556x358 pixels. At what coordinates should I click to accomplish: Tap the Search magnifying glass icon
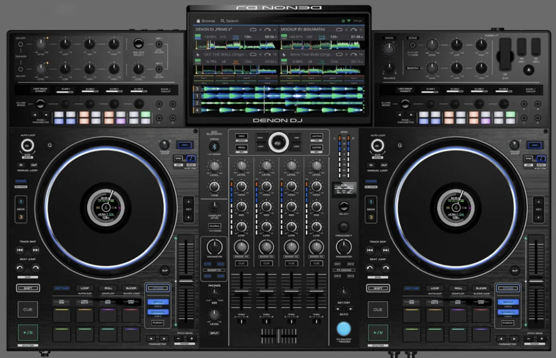[x=223, y=21]
